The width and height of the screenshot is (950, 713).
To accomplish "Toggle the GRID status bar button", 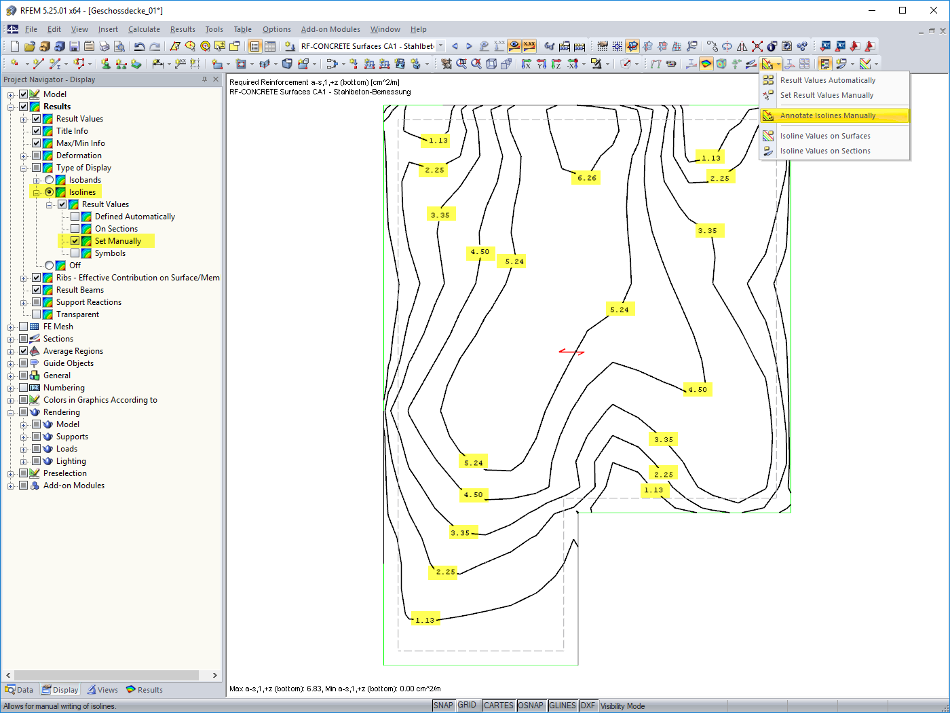I will coord(467,706).
